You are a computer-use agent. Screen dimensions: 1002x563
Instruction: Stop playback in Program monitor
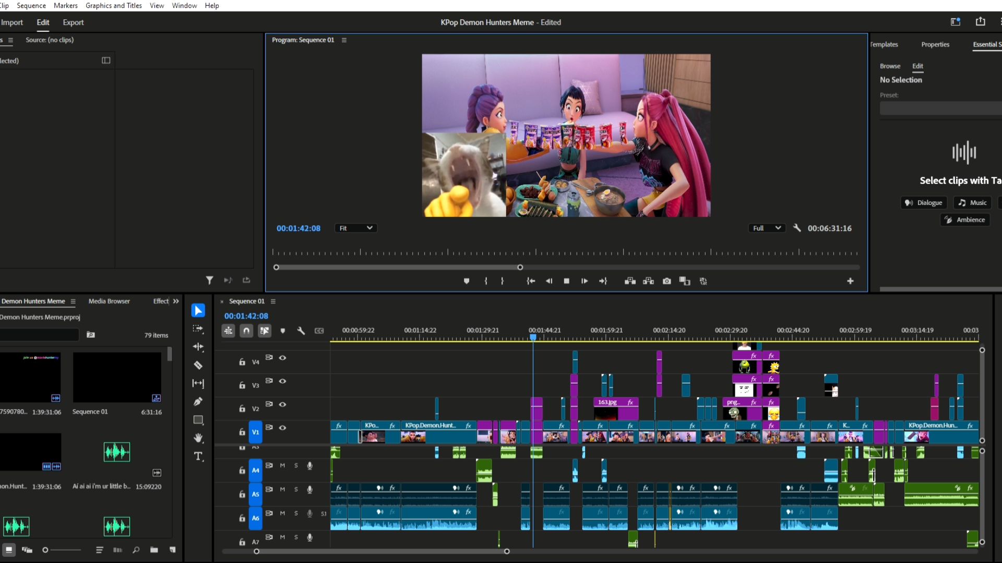(x=567, y=281)
